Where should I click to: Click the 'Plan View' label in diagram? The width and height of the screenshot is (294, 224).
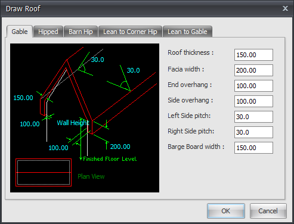(91, 176)
